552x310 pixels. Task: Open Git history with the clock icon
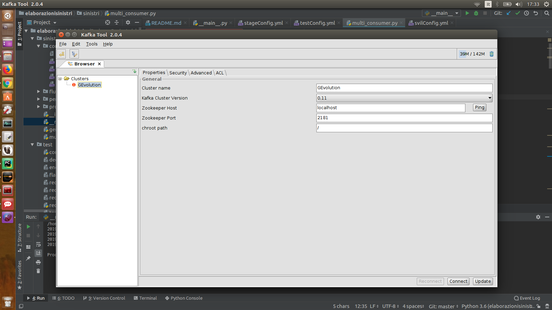(526, 13)
